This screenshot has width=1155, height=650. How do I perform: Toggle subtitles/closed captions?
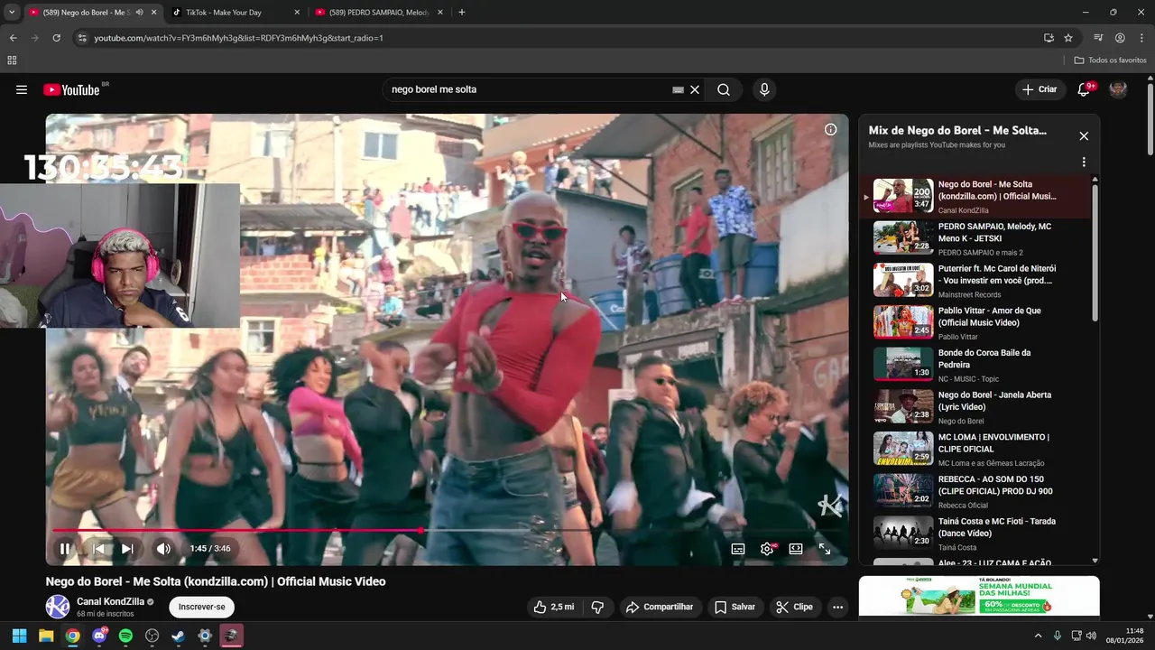[x=737, y=548]
